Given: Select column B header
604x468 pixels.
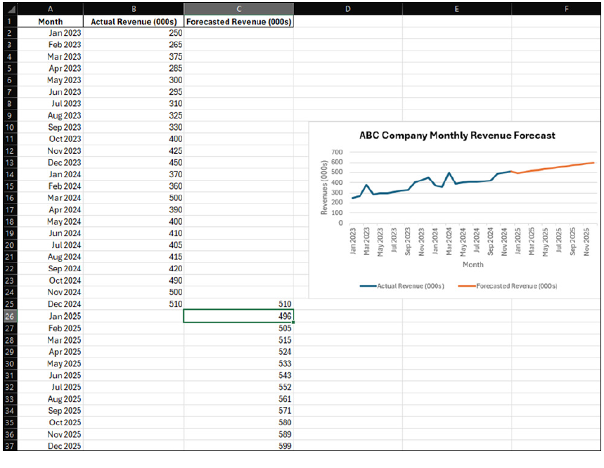Looking at the screenshot, I should [x=133, y=9].
